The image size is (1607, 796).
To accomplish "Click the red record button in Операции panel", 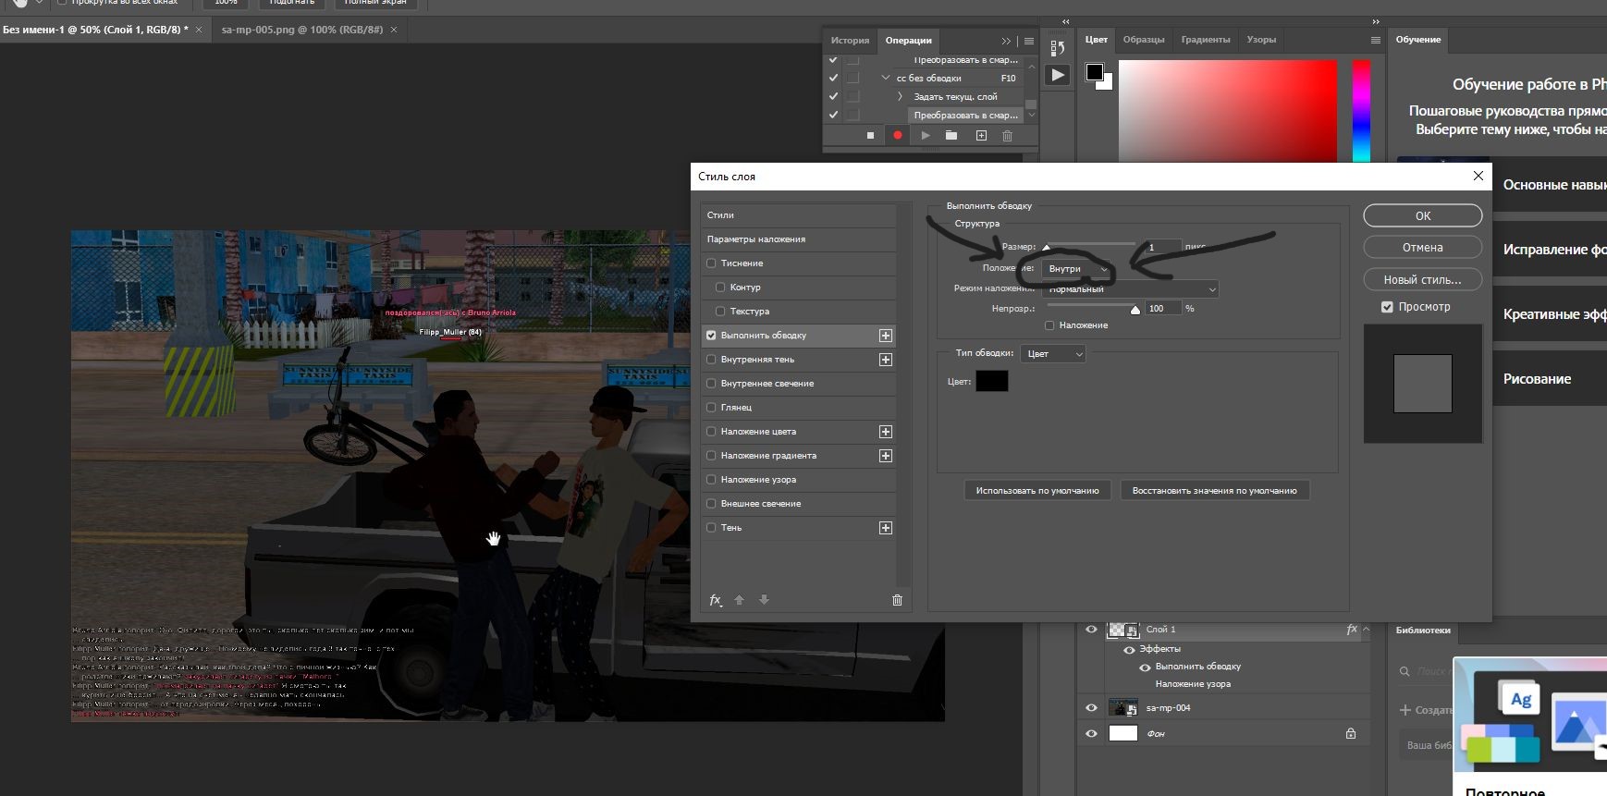I will pyautogui.click(x=897, y=135).
